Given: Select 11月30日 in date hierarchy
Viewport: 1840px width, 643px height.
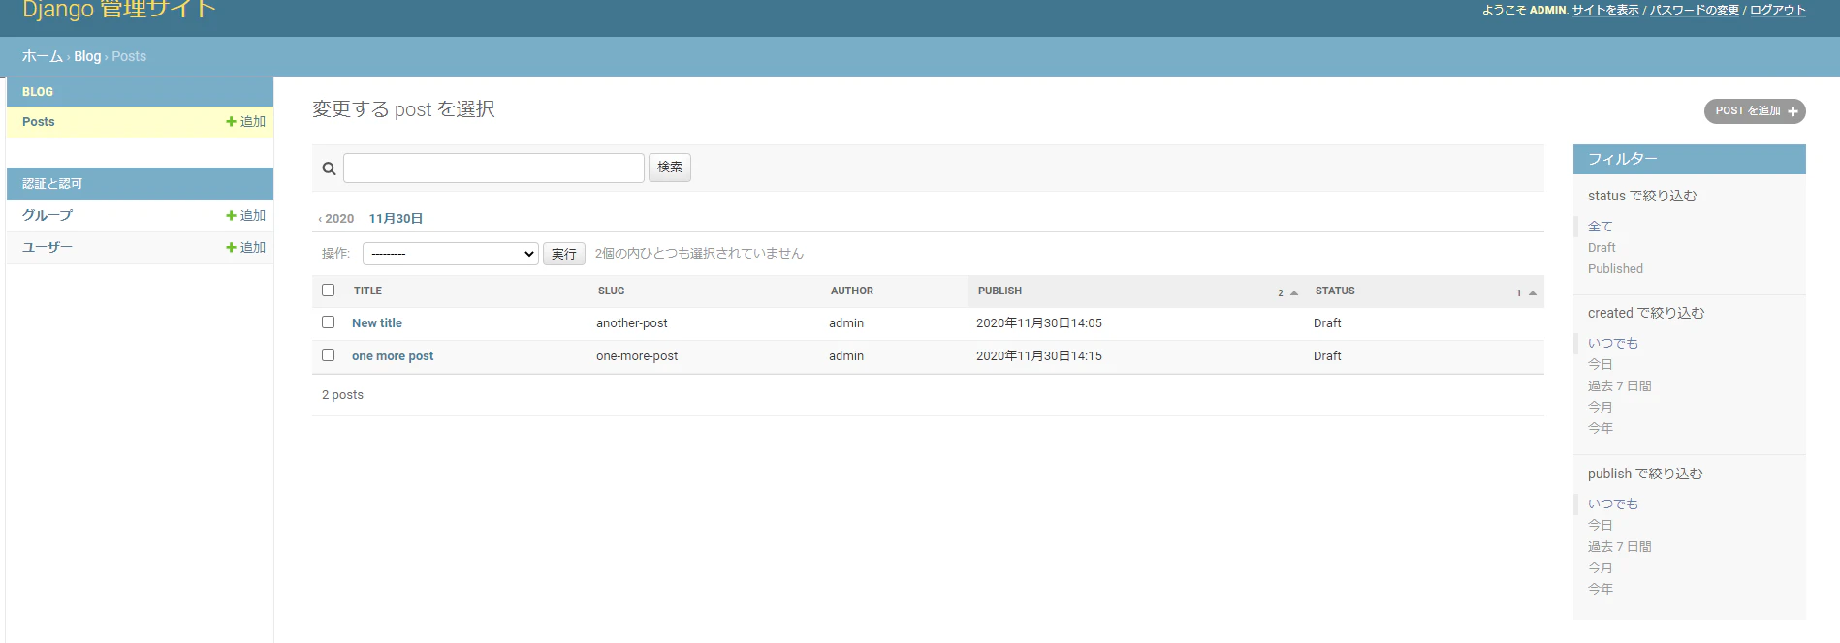Looking at the screenshot, I should 396,219.
